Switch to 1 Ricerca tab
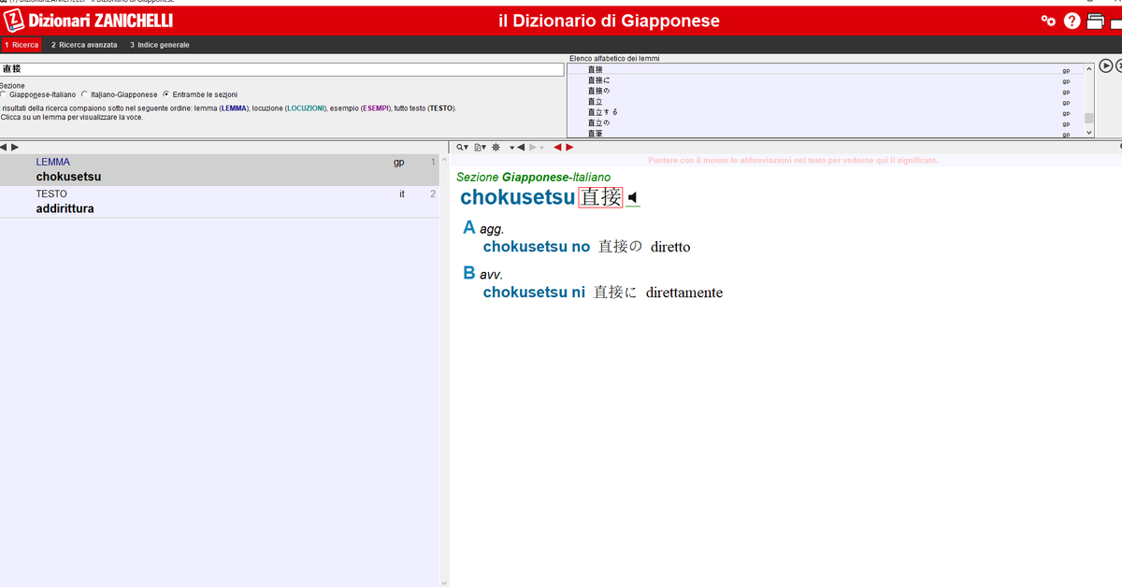The image size is (1122, 587). pos(21,44)
